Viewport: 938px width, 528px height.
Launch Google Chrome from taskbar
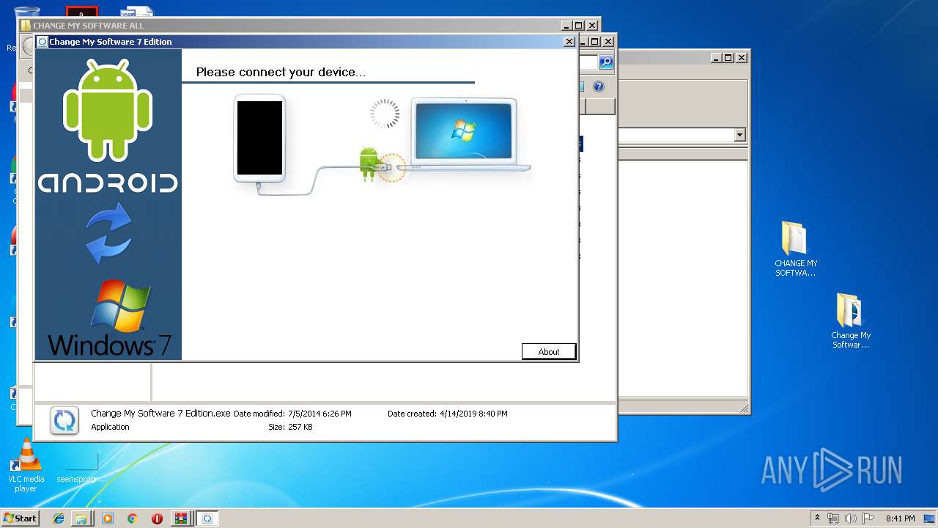[x=132, y=518]
